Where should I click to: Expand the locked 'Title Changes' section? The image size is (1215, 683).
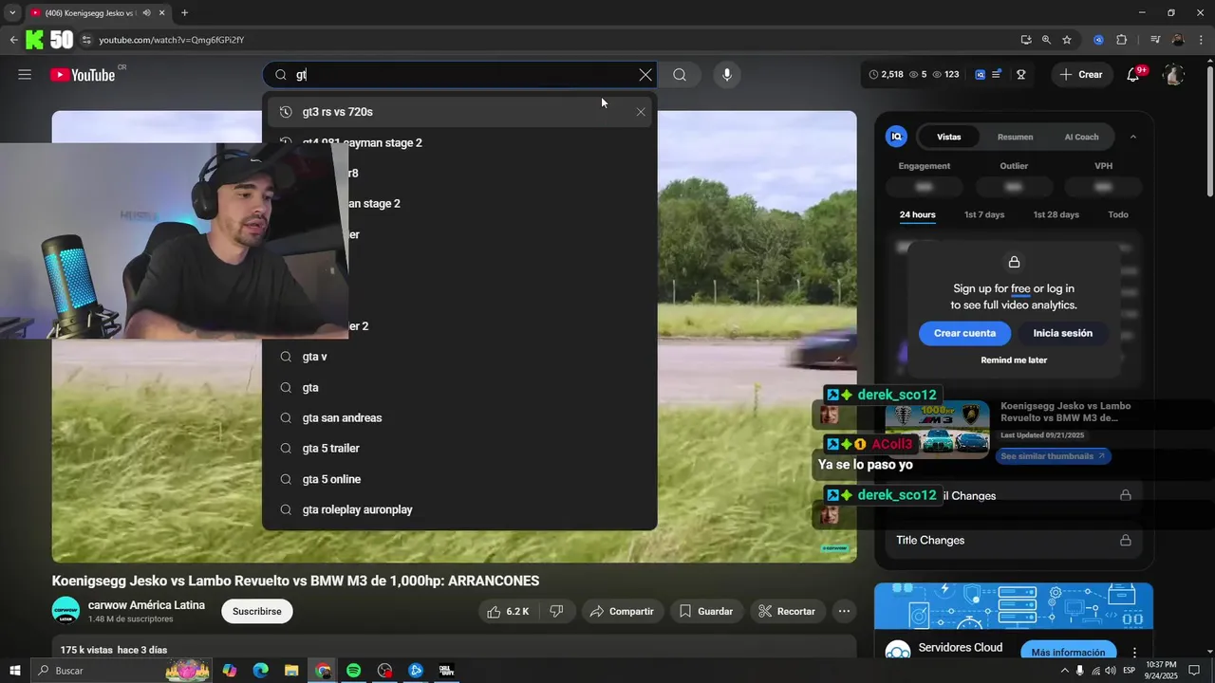1014,540
